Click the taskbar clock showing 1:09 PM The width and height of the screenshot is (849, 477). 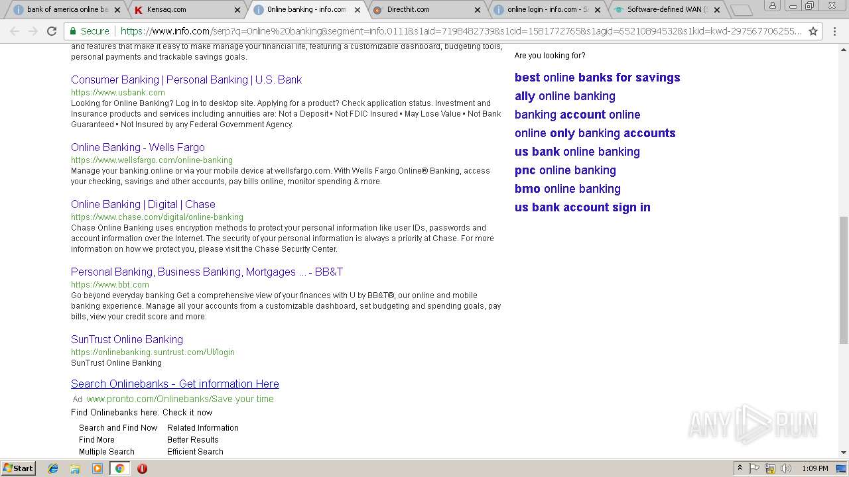click(815, 468)
